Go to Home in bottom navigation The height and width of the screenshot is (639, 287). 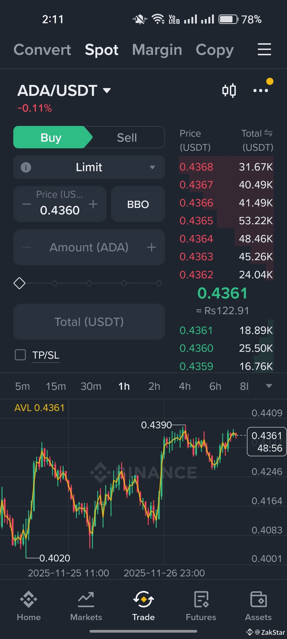click(29, 606)
